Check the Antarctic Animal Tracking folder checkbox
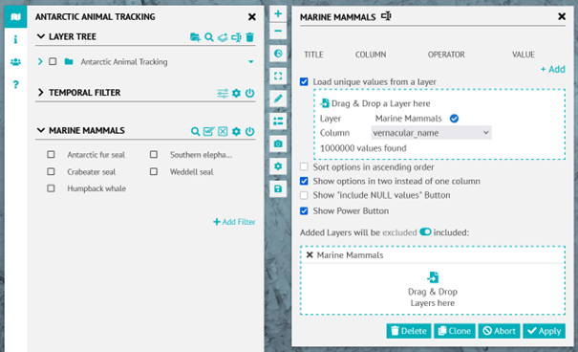The height and width of the screenshot is (352, 578). pos(53,61)
